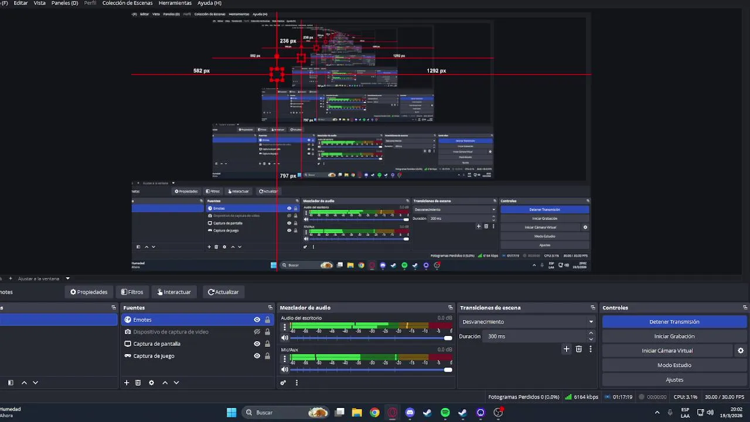Increase the transition Duración with up arrow
This screenshot has height=422, width=750.
(591, 333)
